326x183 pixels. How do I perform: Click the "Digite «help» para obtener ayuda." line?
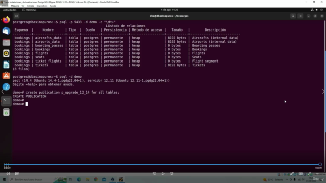(x=43, y=85)
